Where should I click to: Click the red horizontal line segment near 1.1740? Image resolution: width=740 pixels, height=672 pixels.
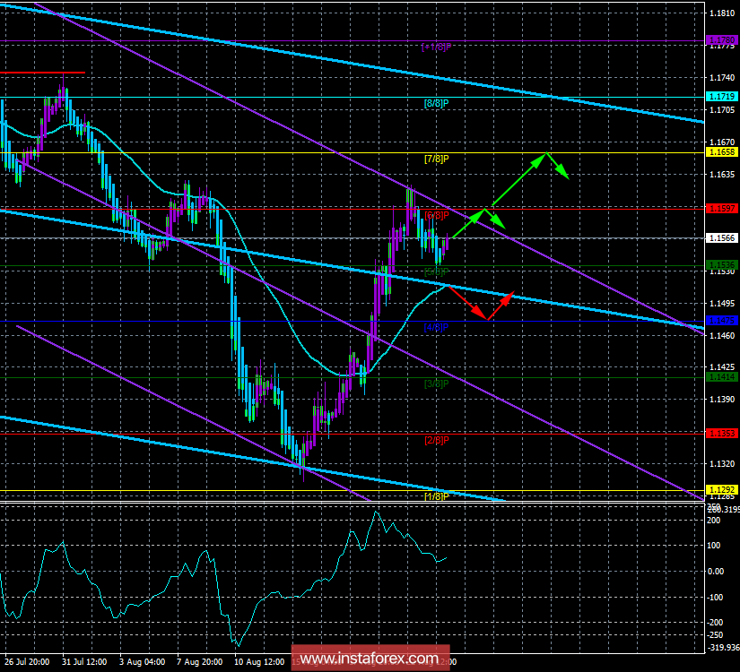[x=42, y=73]
